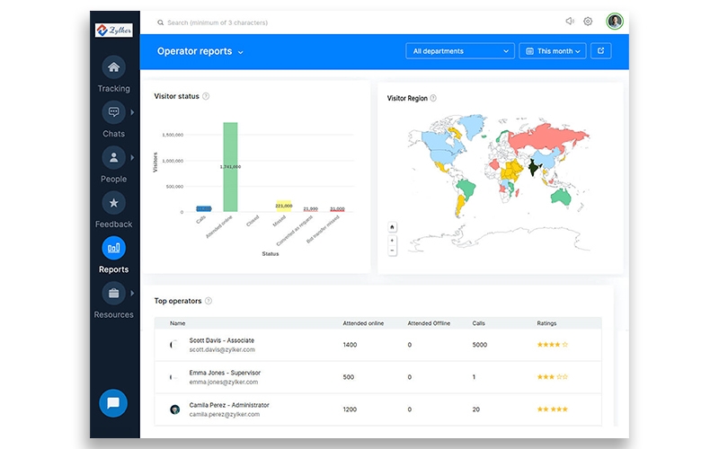Open the People sidebar icon
719x449 pixels.
[114, 158]
